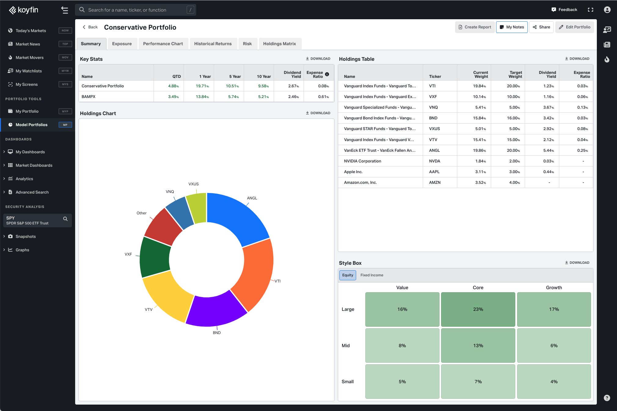The image size is (617, 411).
Task: Switch to the Risk tab
Action: point(247,44)
